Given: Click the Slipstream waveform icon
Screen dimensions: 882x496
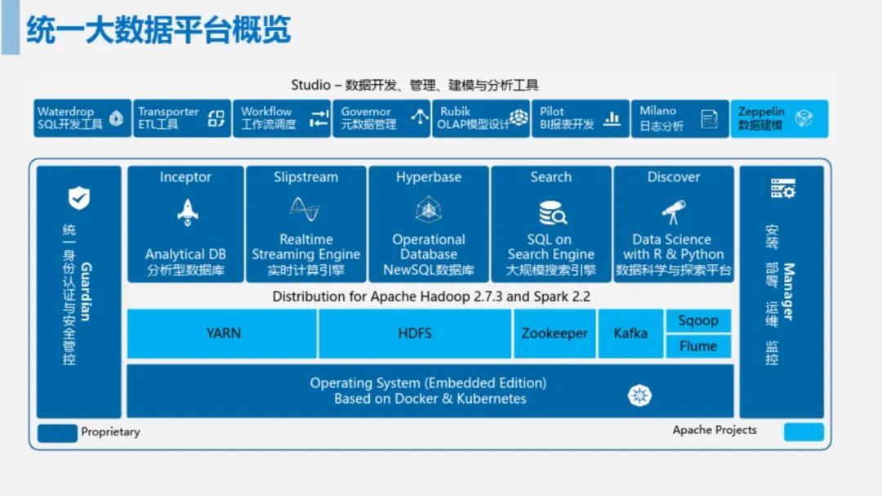Looking at the screenshot, I should point(305,210).
